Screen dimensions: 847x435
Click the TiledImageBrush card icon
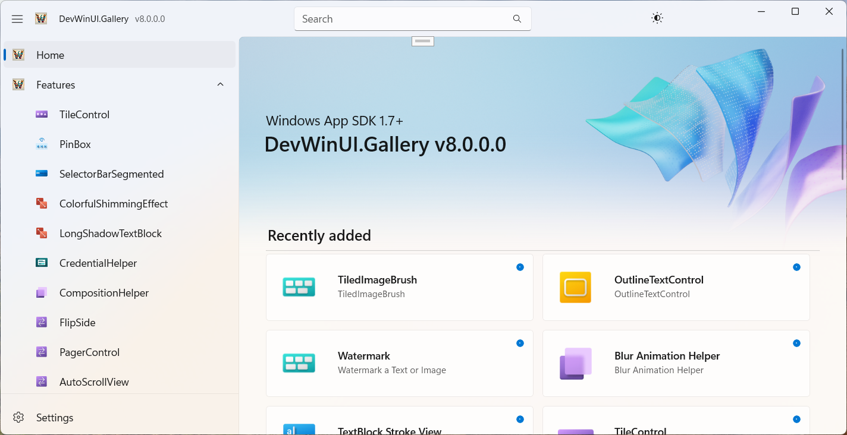click(299, 288)
